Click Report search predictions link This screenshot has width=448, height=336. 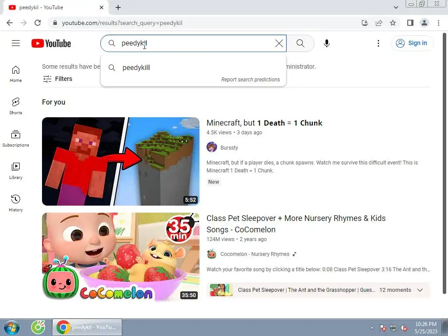tap(250, 80)
